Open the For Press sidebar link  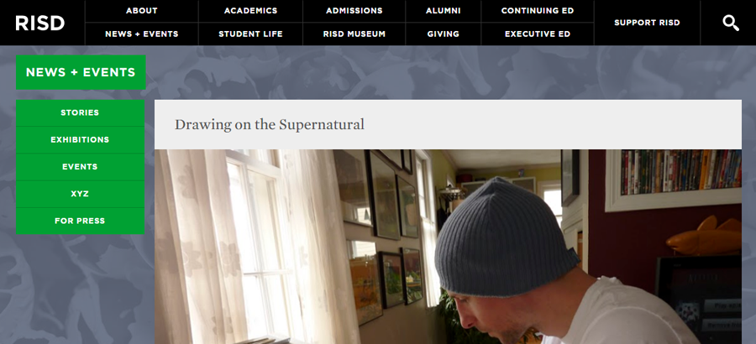[x=80, y=221]
